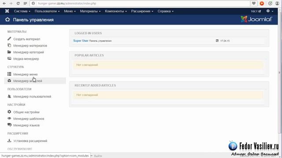Image resolution: width=282 pixels, height=158 pixels.
Task: Click the pencil icon for Создать материал
Action: (x=9, y=39)
